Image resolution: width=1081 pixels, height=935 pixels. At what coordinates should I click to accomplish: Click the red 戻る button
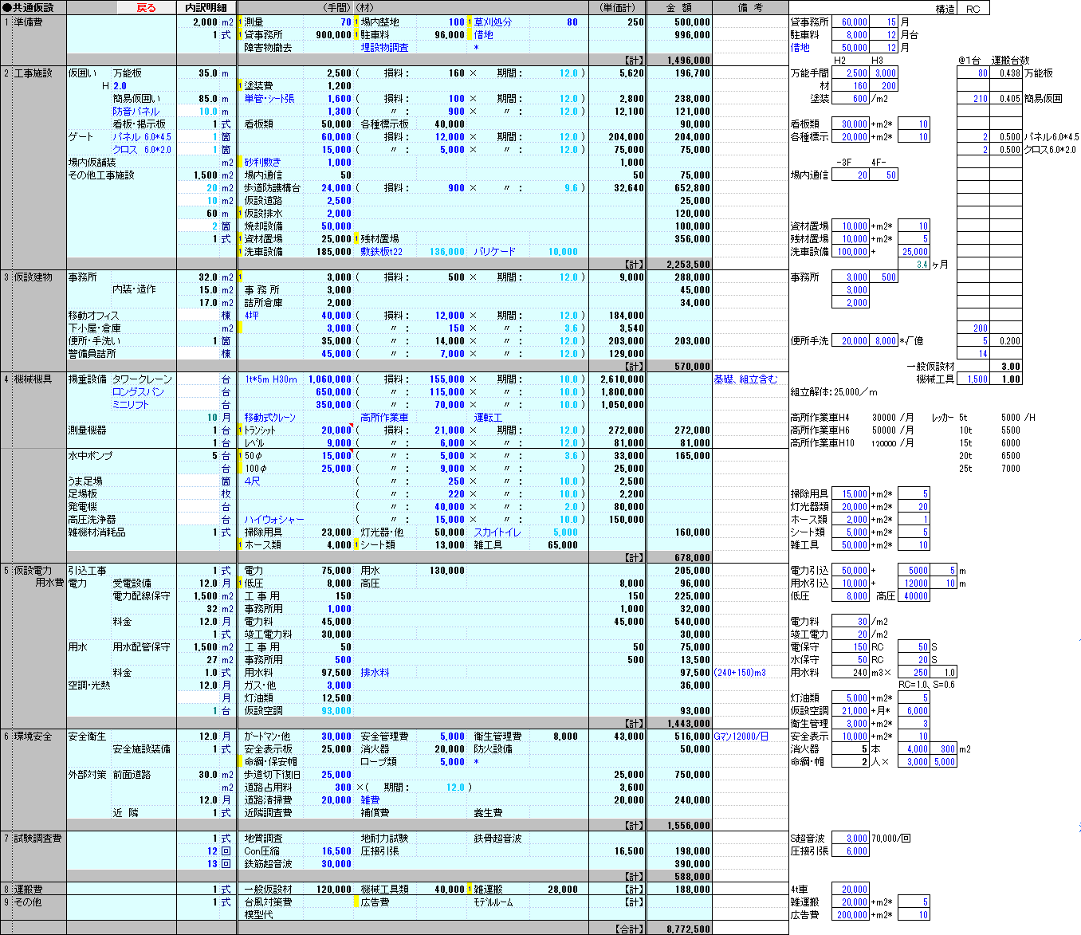click(147, 7)
